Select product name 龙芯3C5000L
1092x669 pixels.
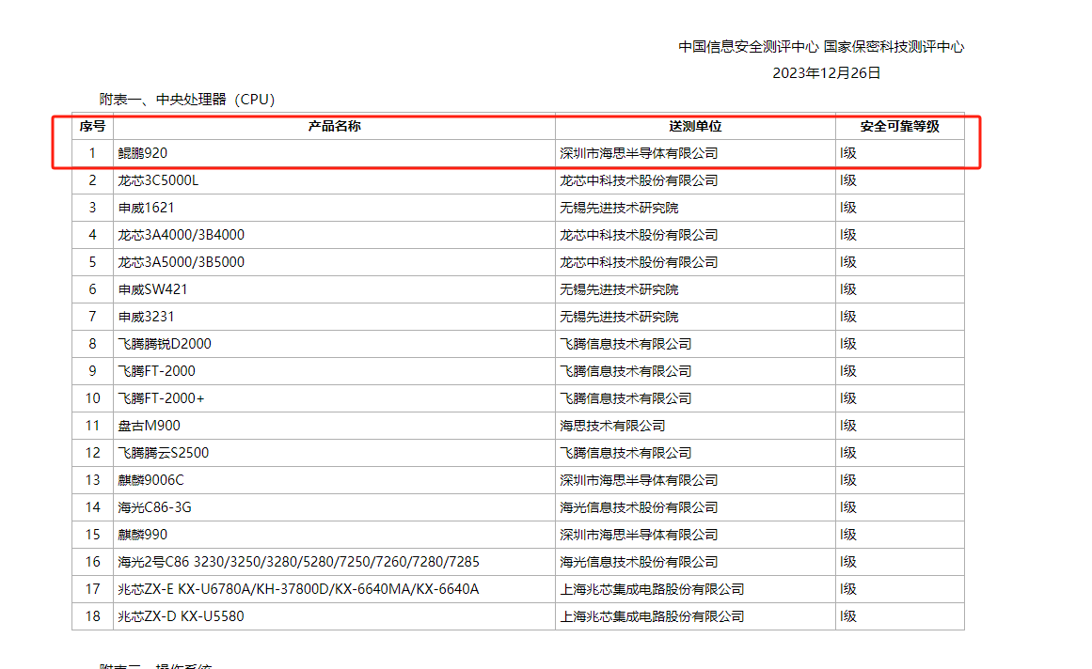[x=158, y=180]
